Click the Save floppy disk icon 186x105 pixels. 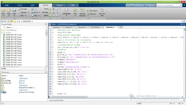tap(14, 10)
